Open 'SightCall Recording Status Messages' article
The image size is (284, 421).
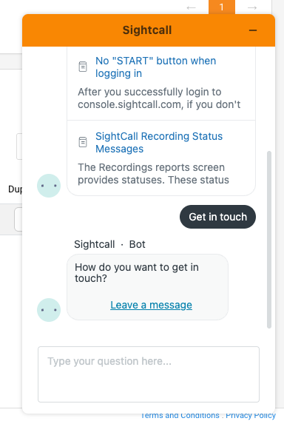tap(159, 143)
